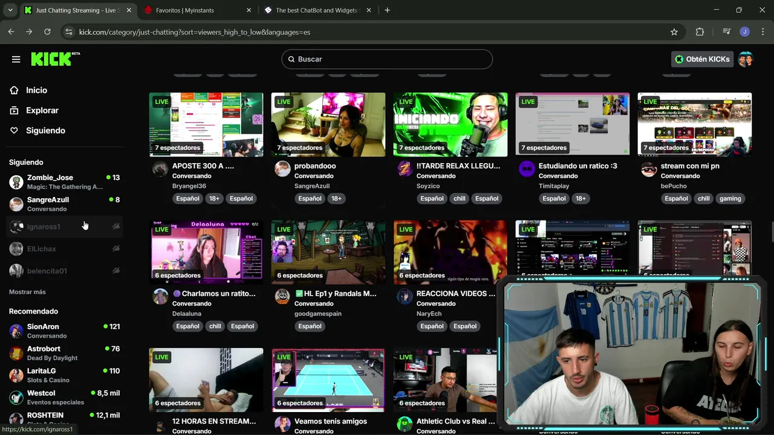Viewport: 774px width, 435px height.
Task: Click ROSHTEIN channel avatar
Action: (16, 419)
